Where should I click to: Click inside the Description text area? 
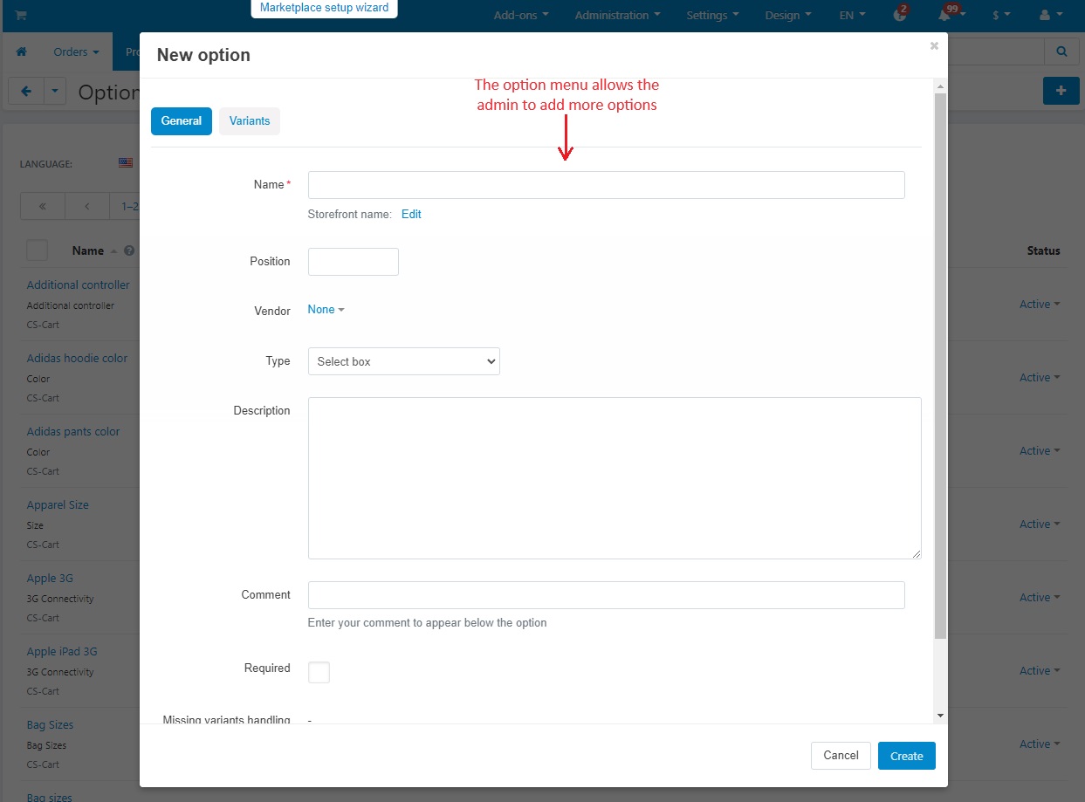click(615, 478)
